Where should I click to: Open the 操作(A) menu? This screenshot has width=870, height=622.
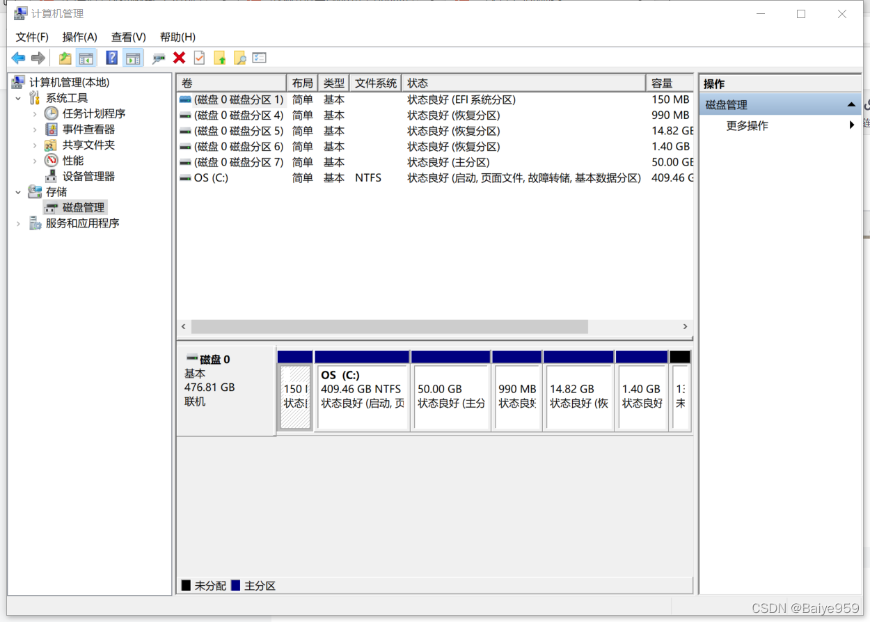(x=79, y=37)
